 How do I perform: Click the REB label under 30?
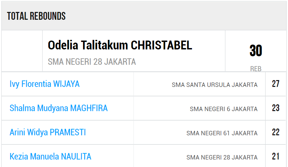click(256, 69)
